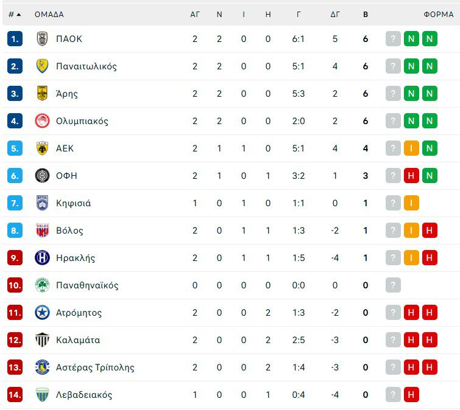Click the Παναθηναϊκός shamrock logo

click(42, 285)
